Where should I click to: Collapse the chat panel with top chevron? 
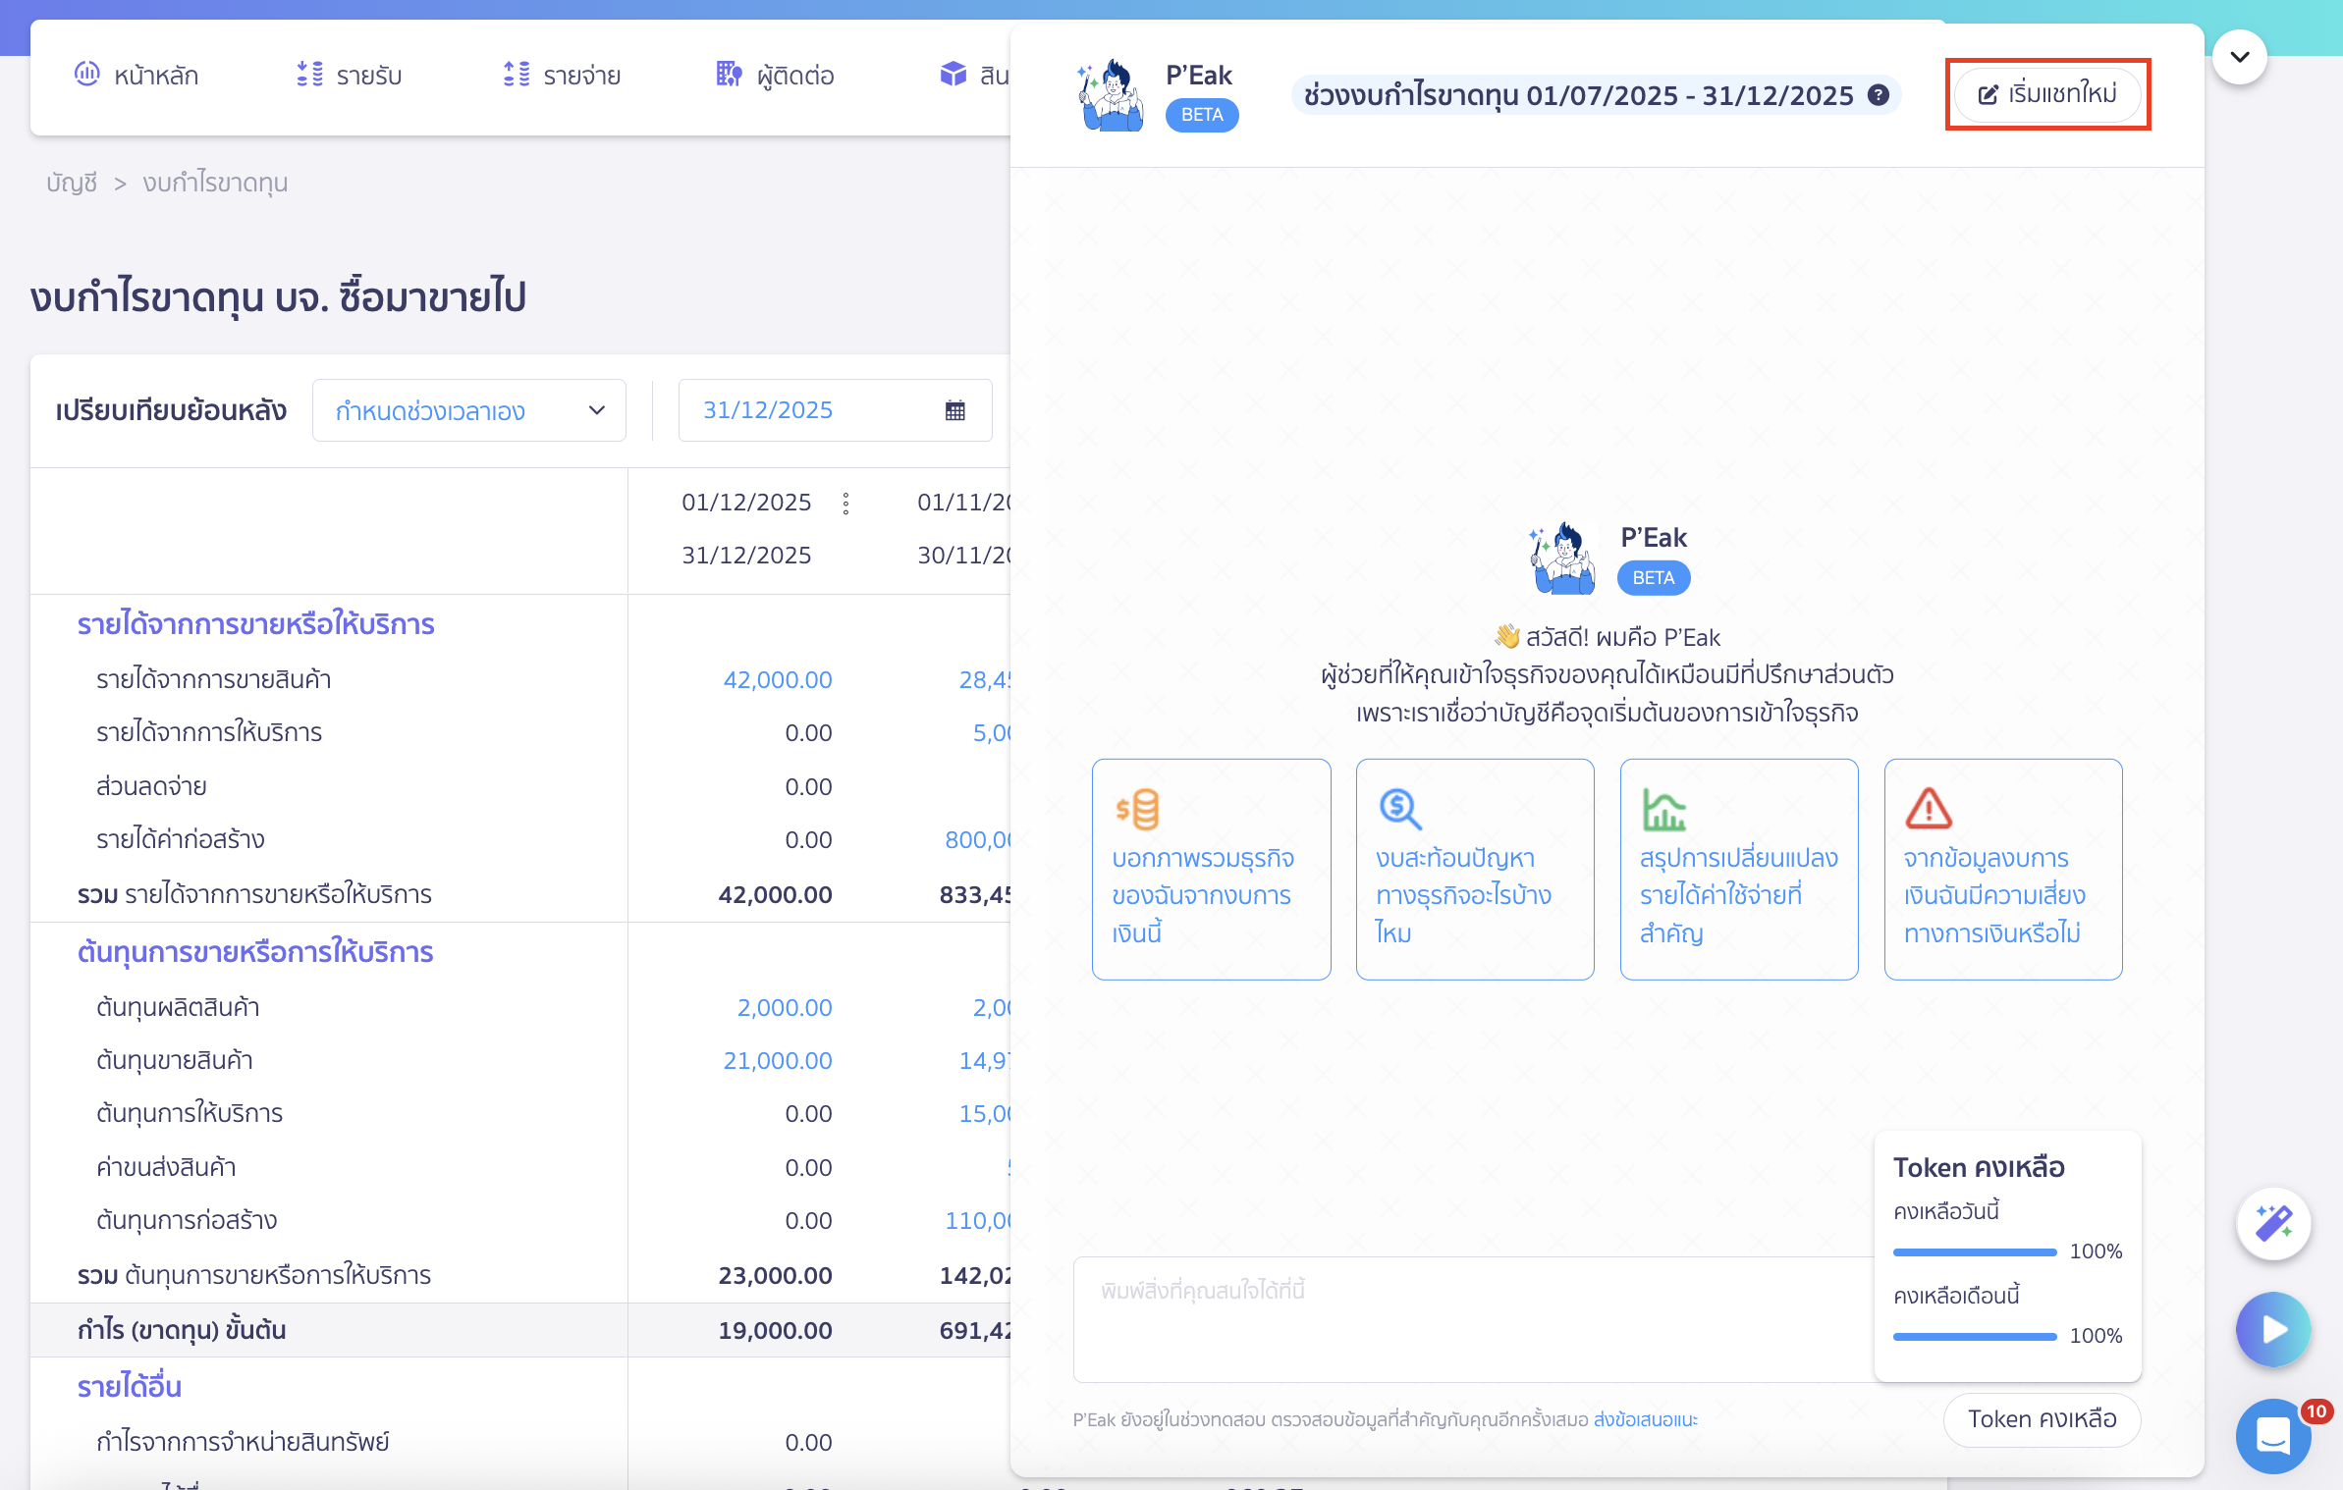coord(2241,56)
